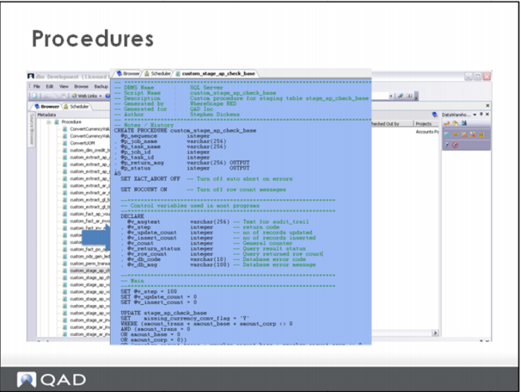The height and width of the screenshot is (392, 521).
Task: Close the middle pane with the X button
Action: [x=488, y=106]
